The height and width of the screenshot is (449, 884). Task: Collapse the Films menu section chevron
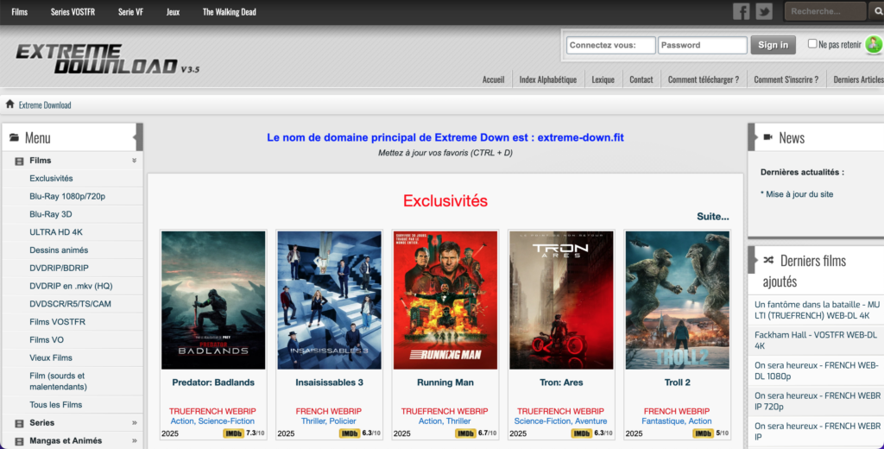coord(134,161)
